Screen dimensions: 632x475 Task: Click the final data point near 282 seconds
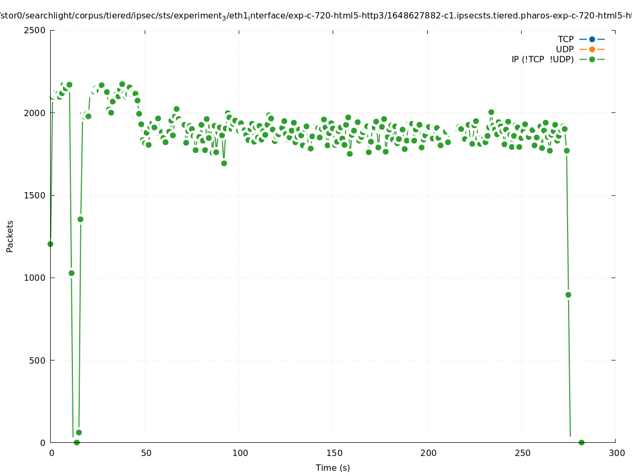[581, 442]
